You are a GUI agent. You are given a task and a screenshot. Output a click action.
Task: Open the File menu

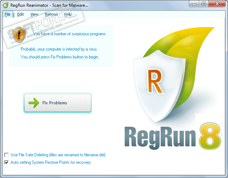7,14
